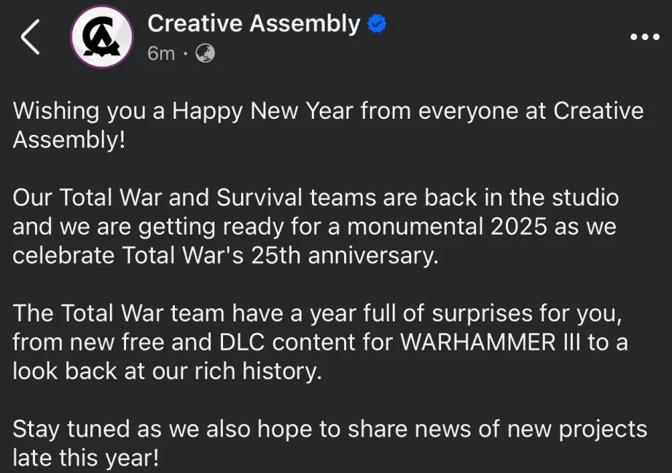Tap the blue verified badge
Image resolution: width=672 pixels, height=473 pixels.
tap(377, 23)
